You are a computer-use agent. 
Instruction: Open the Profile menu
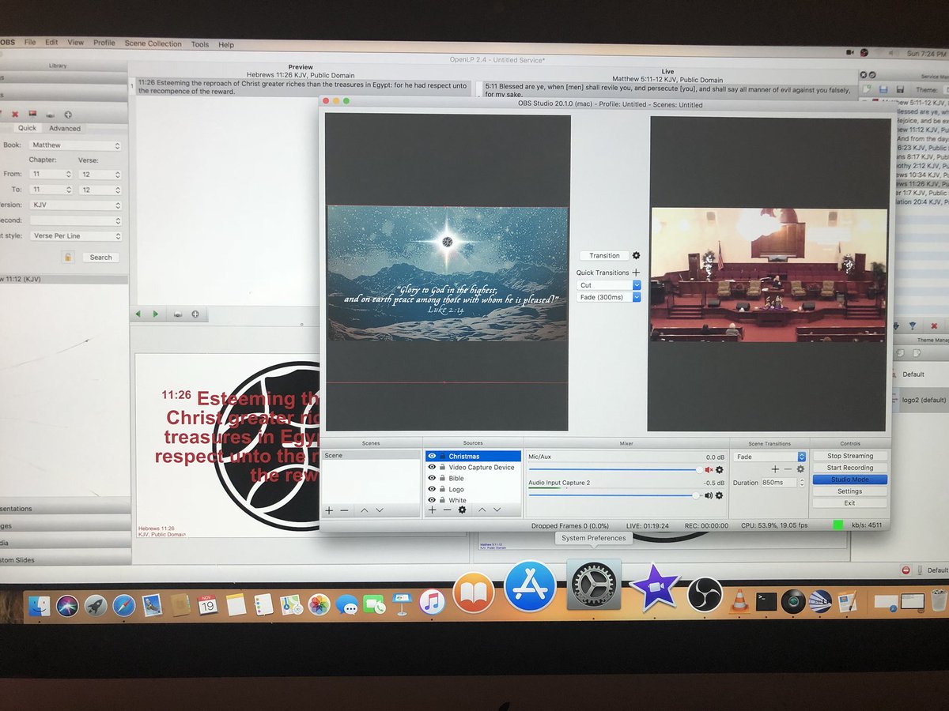coord(104,43)
